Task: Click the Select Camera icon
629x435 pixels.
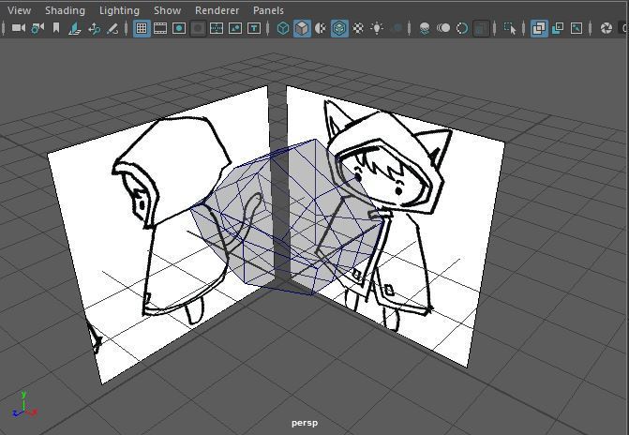Action: [19, 28]
